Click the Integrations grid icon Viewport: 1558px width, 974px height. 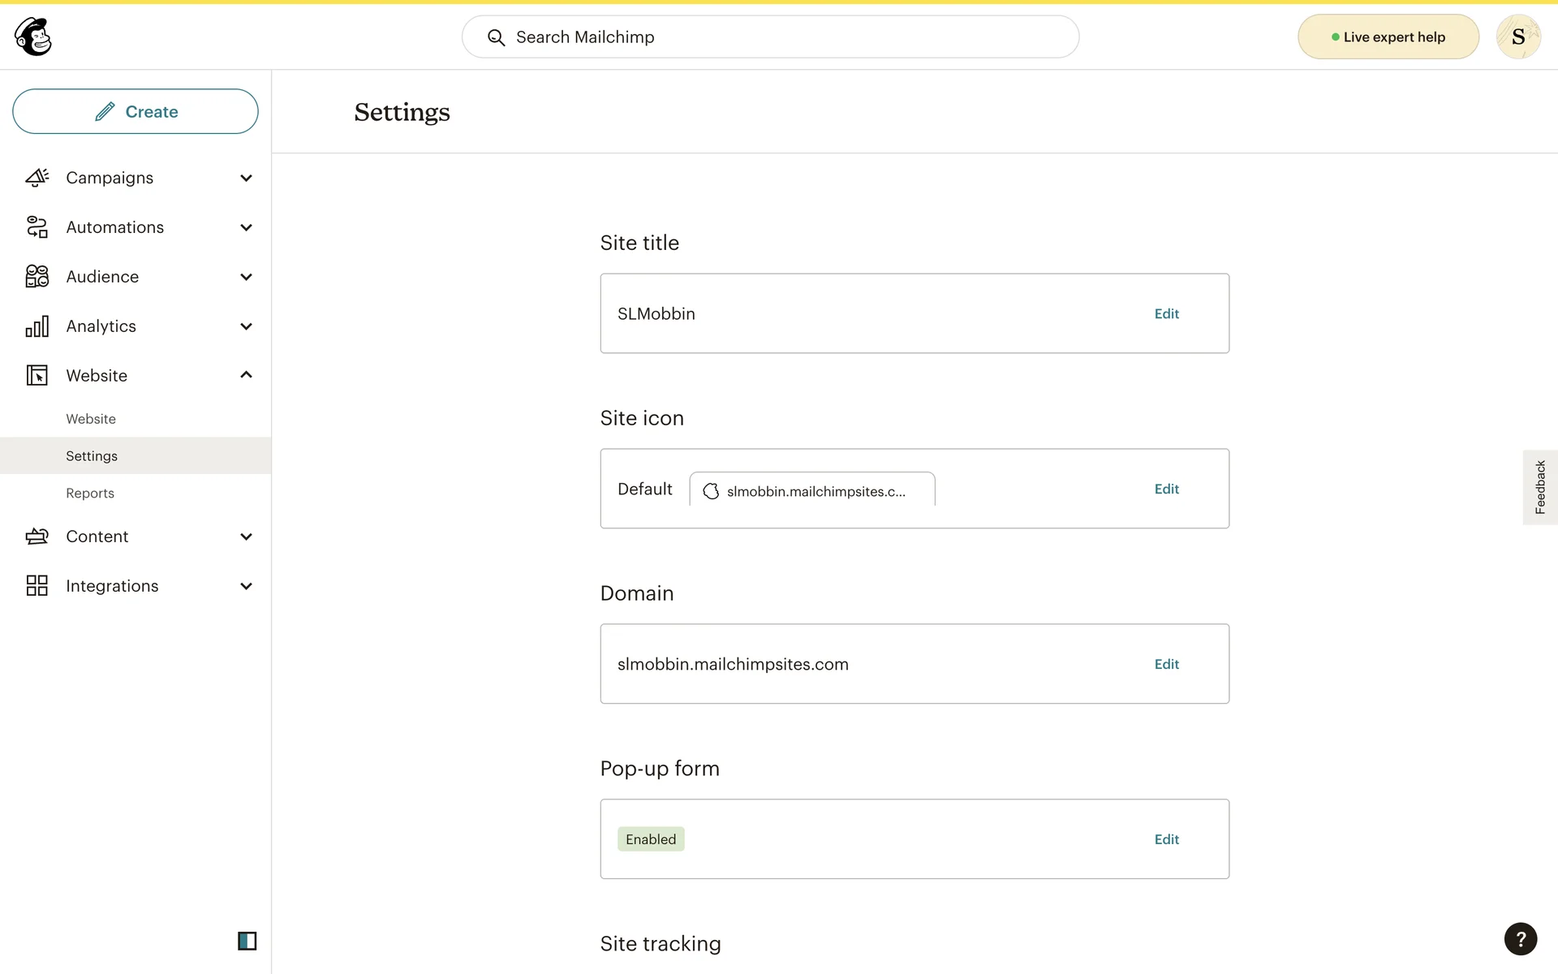tap(37, 586)
